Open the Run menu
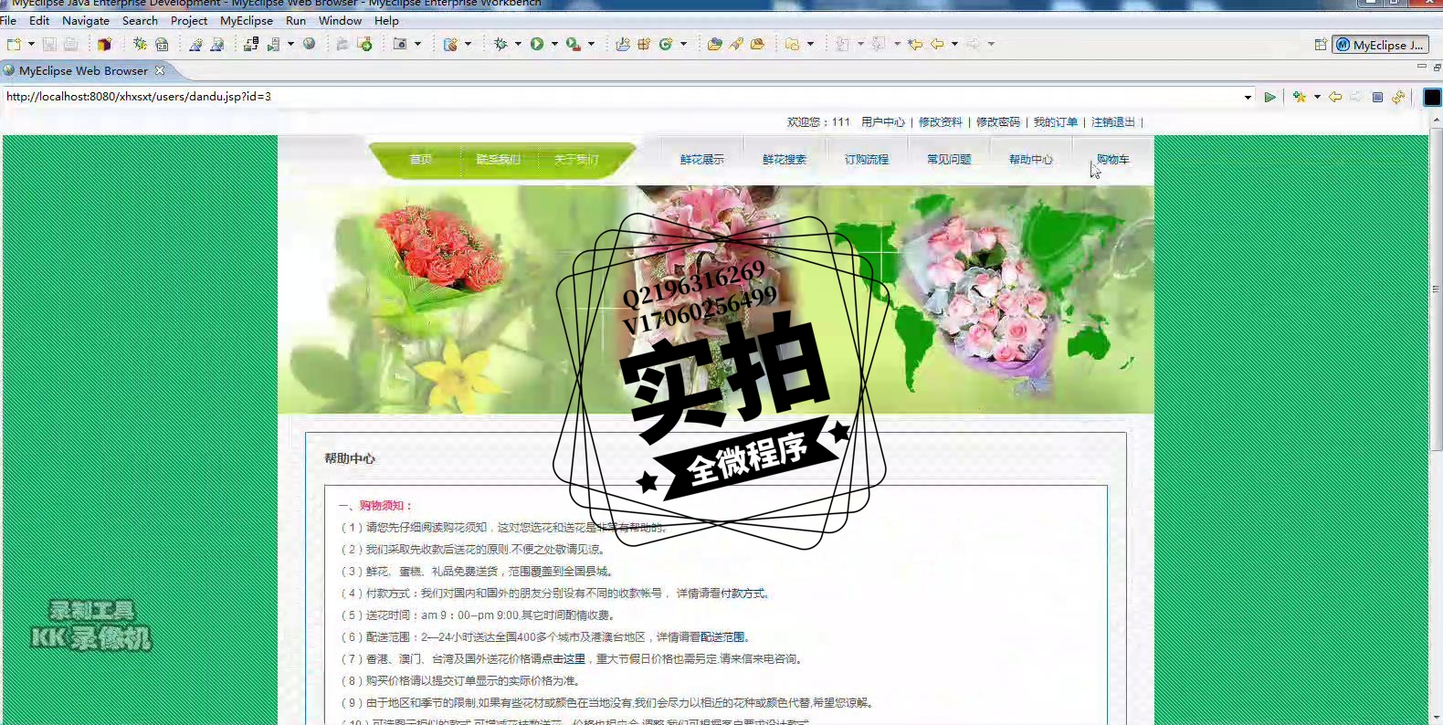 (x=296, y=20)
